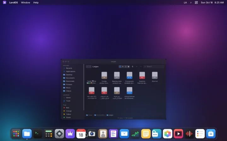The height and width of the screenshot is (141, 227).
Task: Open the more actions menu in Files toolbar
Action: pos(141,66)
